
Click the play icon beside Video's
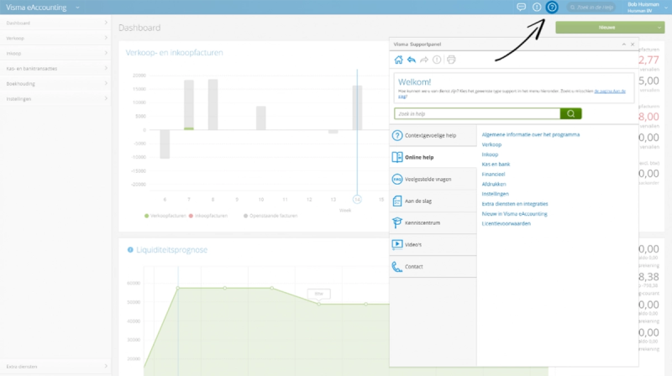[x=397, y=244]
